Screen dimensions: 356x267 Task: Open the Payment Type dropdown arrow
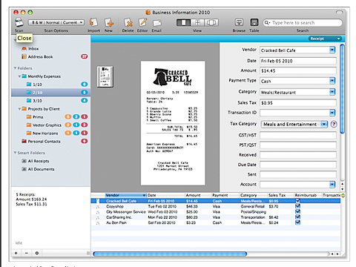click(x=332, y=81)
